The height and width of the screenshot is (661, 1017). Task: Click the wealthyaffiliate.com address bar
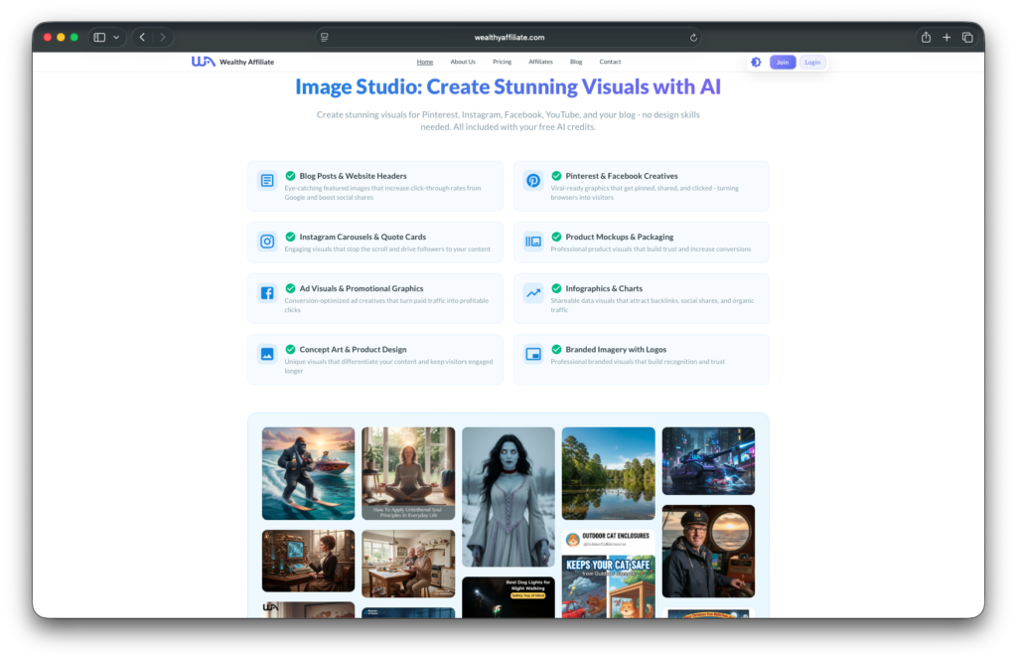508,38
